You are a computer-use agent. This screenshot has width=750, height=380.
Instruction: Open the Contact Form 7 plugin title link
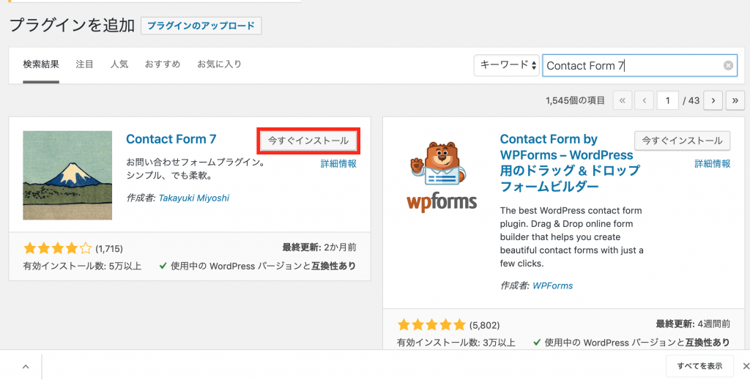coord(171,139)
